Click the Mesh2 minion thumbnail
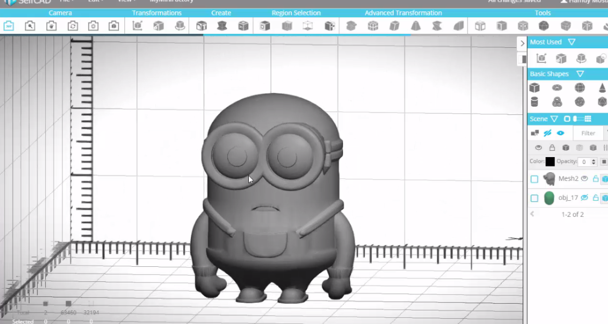This screenshot has height=324, width=608. [x=549, y=179]
